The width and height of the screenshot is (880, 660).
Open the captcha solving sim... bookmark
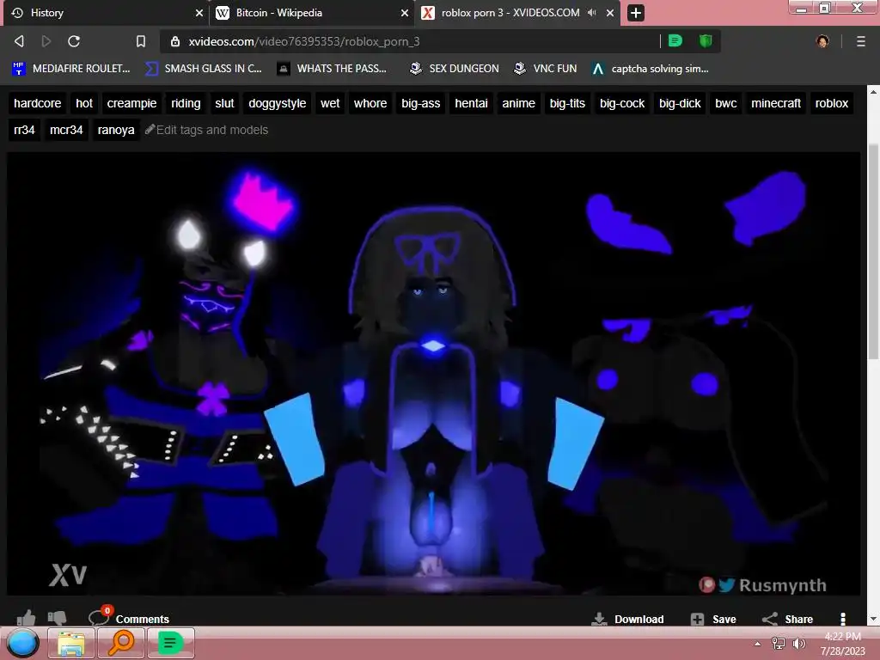pos(651,69)
